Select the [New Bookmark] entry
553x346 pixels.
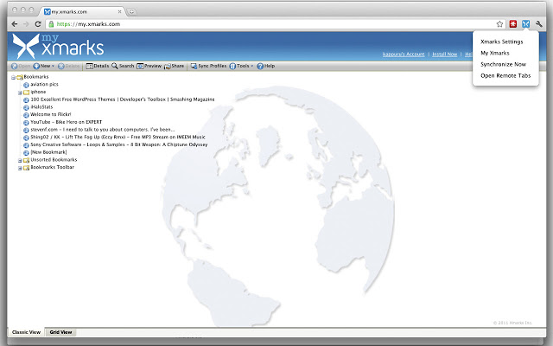(x=48, y=152)
